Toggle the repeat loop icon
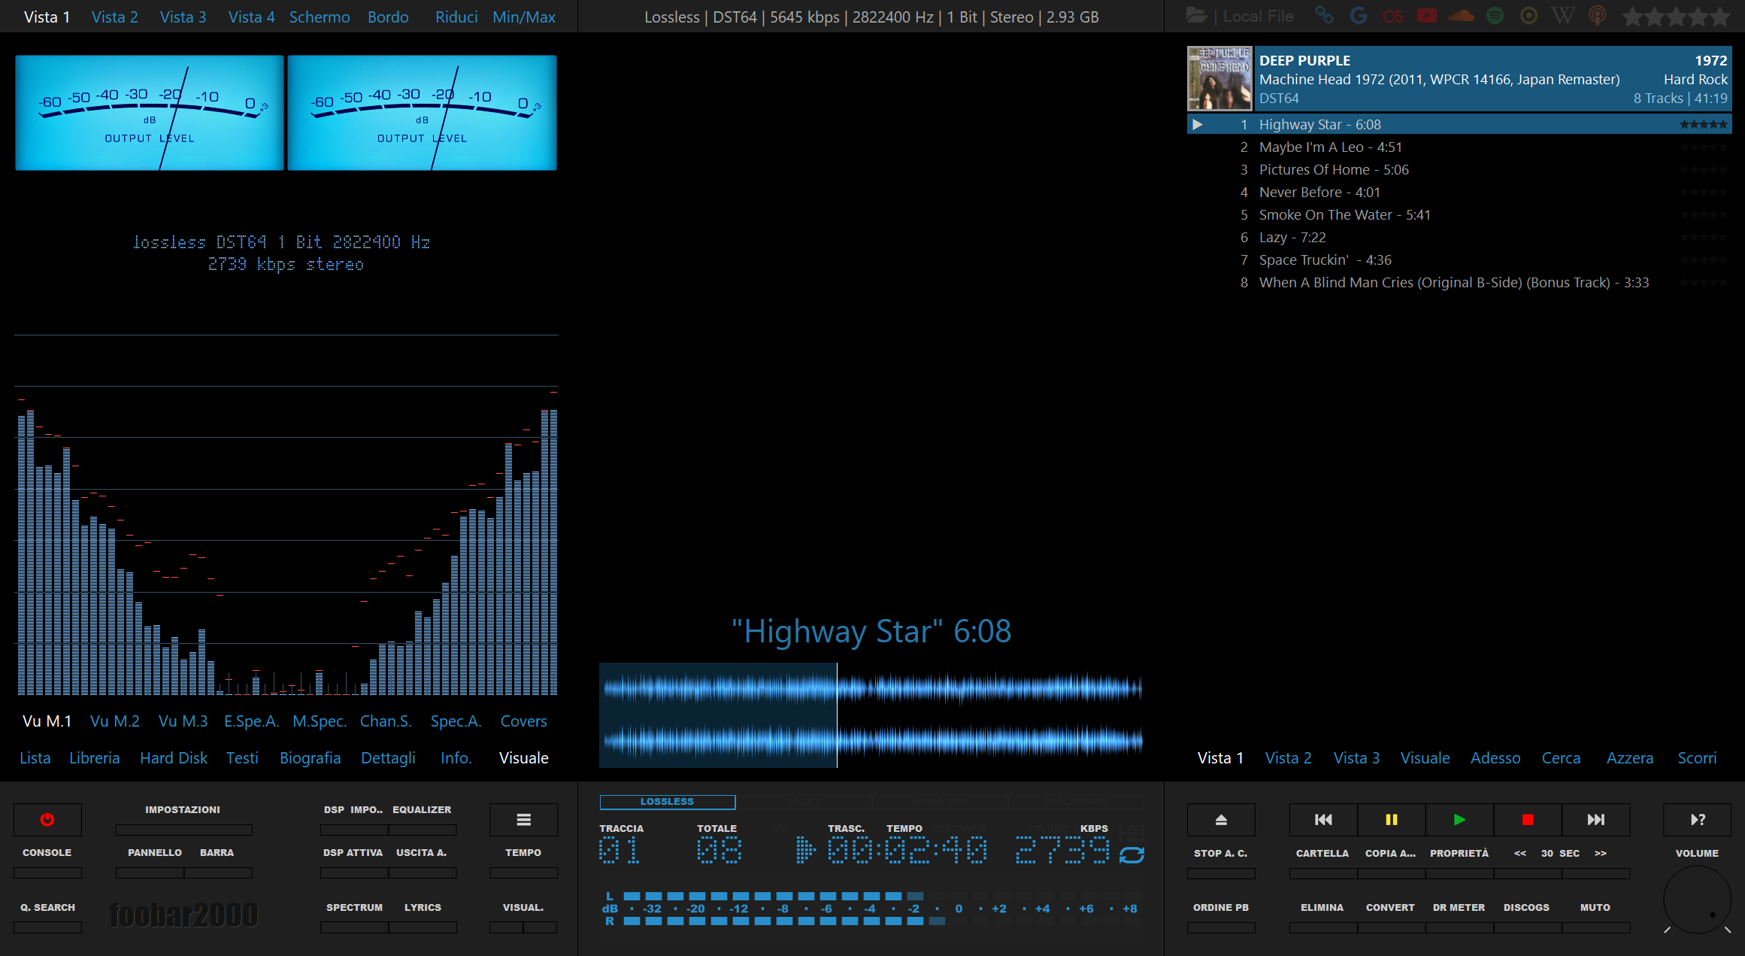This screenshot has height=956, width=1745. pos(1132,855)
